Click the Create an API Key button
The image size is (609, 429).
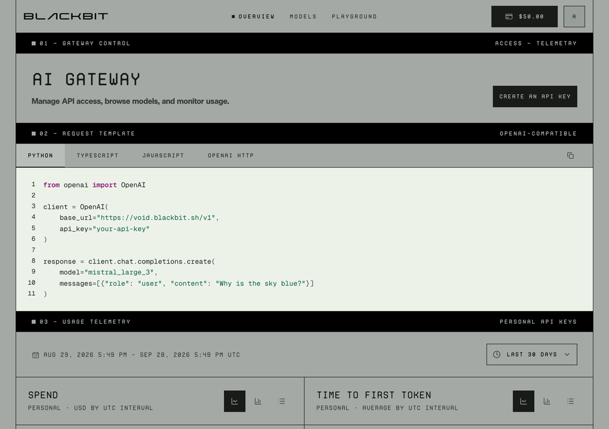(535, 96)
